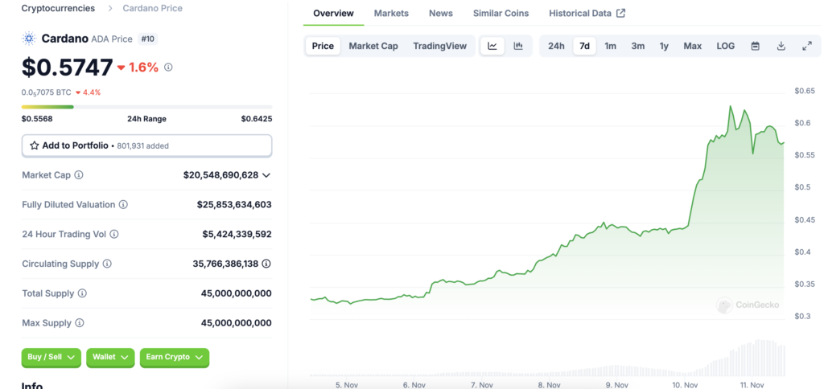Screen dimensions: 824x389
Task: Download the chart data
Action: tap(781, 46)
